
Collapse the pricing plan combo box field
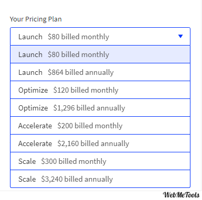pyautogui.click(x=100, y=37)
